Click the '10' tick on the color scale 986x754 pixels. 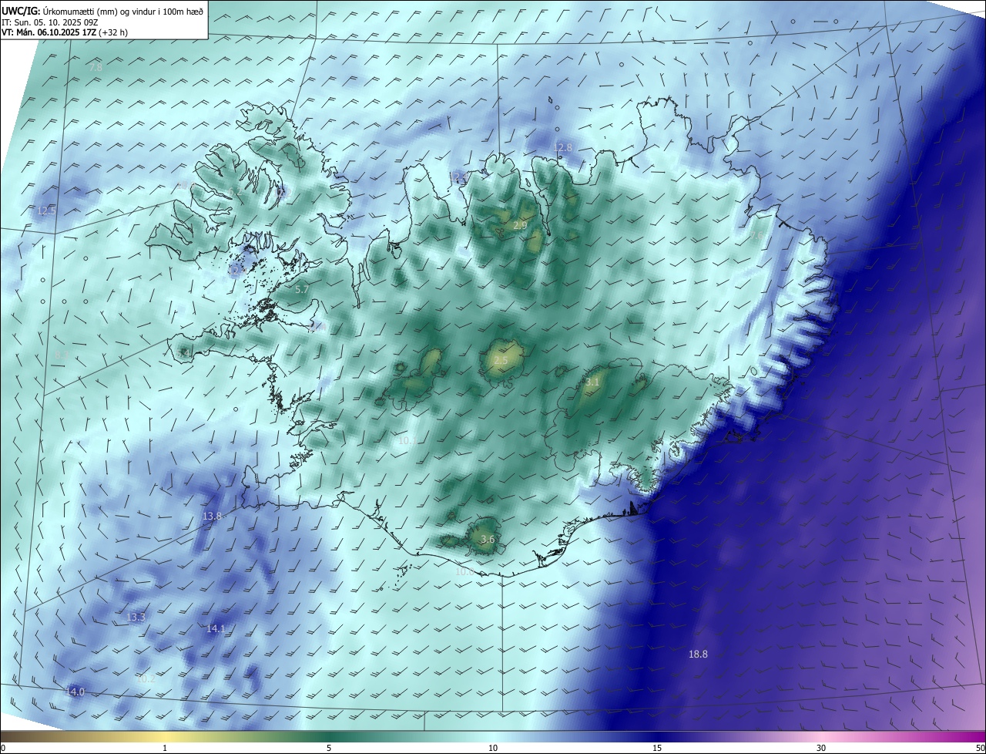click(x=493, y=748)
